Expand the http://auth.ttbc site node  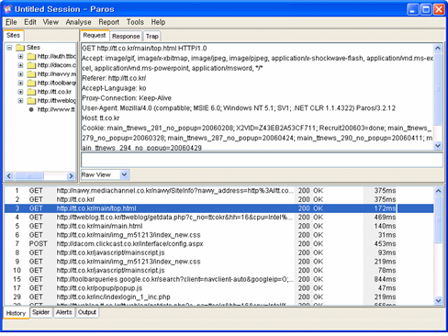click(20, 57)
